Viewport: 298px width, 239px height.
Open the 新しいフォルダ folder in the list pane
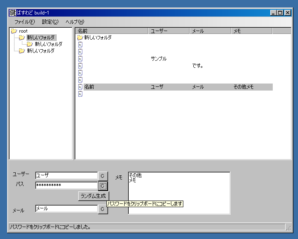[97, 38]
